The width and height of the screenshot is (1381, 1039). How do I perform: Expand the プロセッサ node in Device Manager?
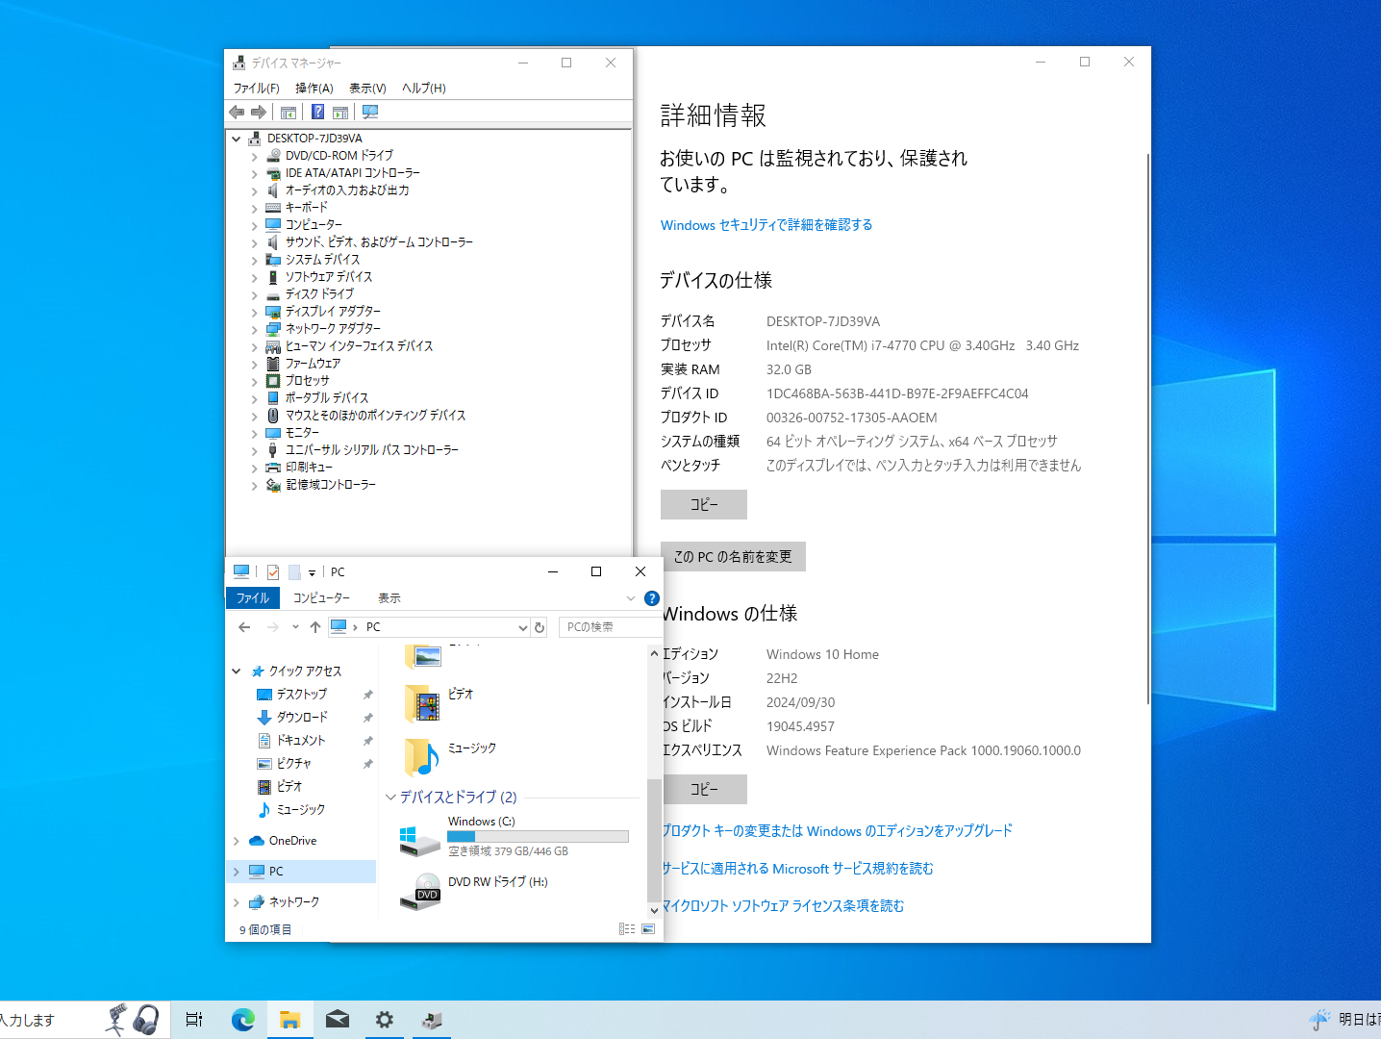tap(254, 381)
